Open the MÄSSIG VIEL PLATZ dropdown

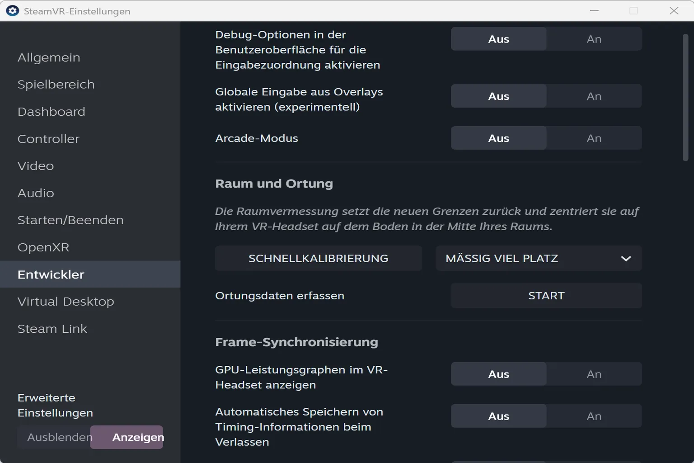539,258
